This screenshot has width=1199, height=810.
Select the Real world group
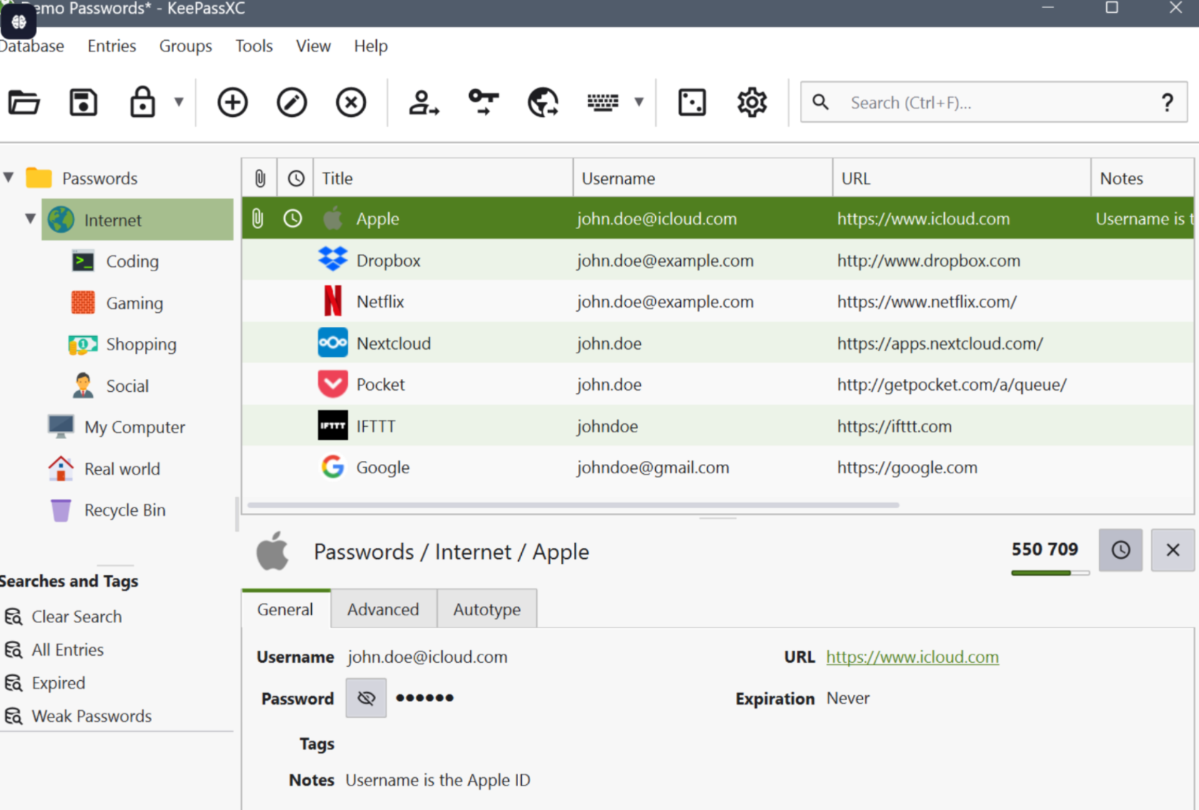(x=122, y=469)
